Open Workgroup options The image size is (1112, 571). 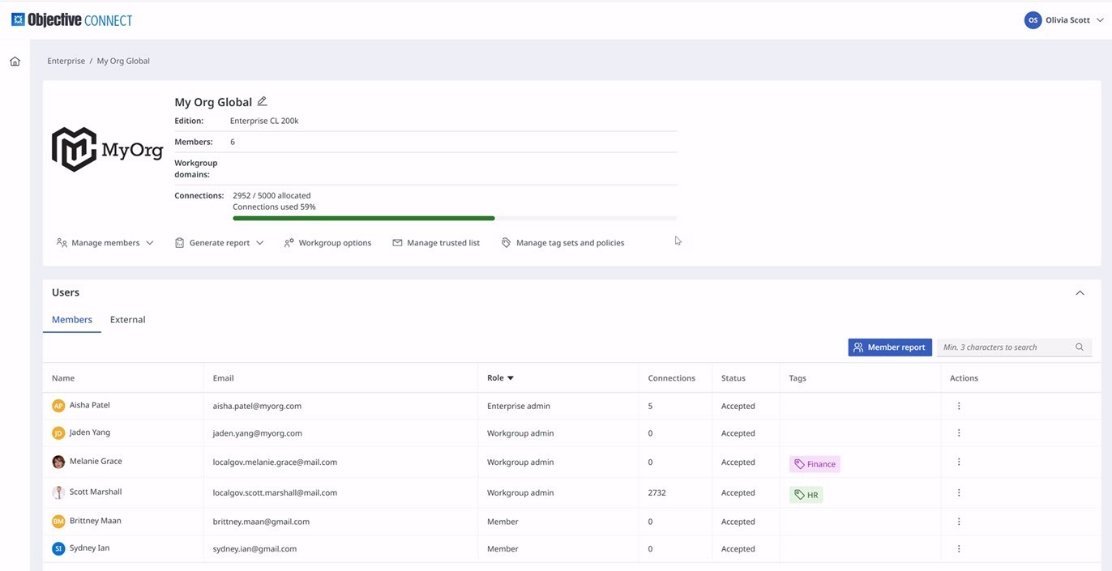pyautogui.click(x=327, y=243)
